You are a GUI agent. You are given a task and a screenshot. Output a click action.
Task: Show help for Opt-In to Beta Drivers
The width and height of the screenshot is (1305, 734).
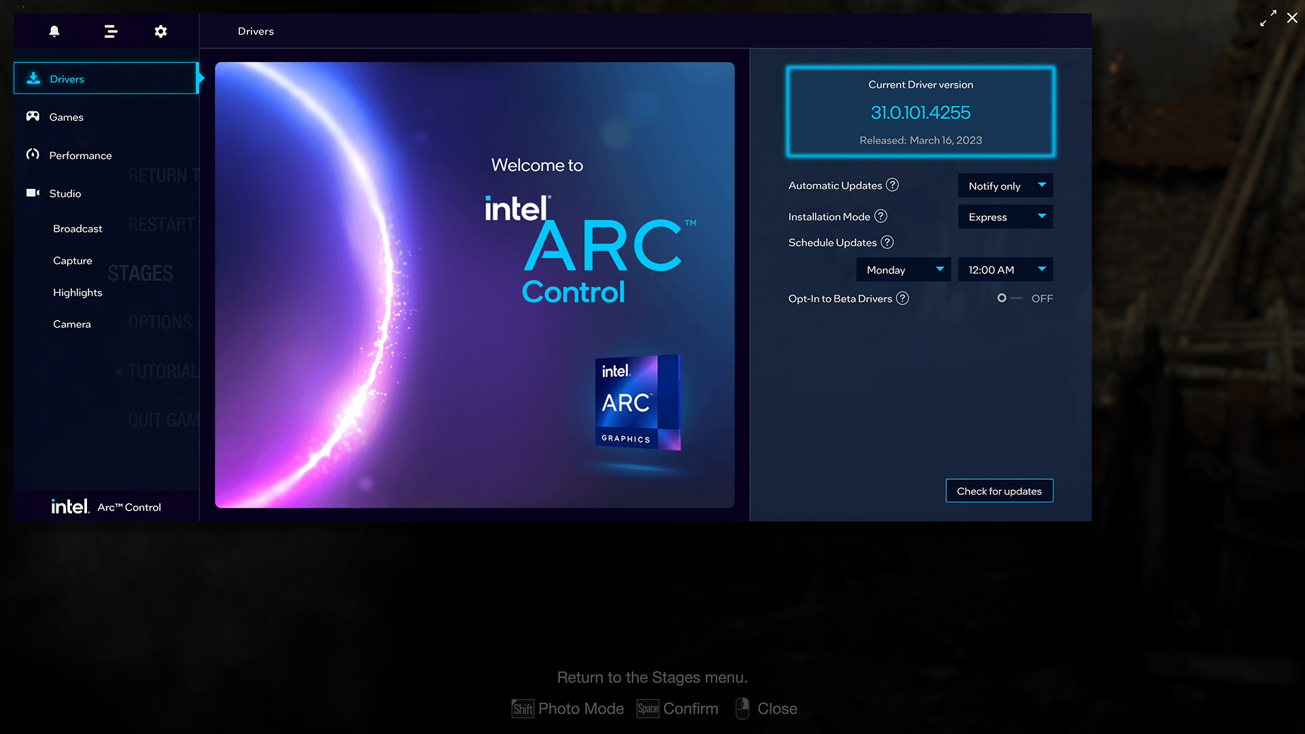click(903, 298)
